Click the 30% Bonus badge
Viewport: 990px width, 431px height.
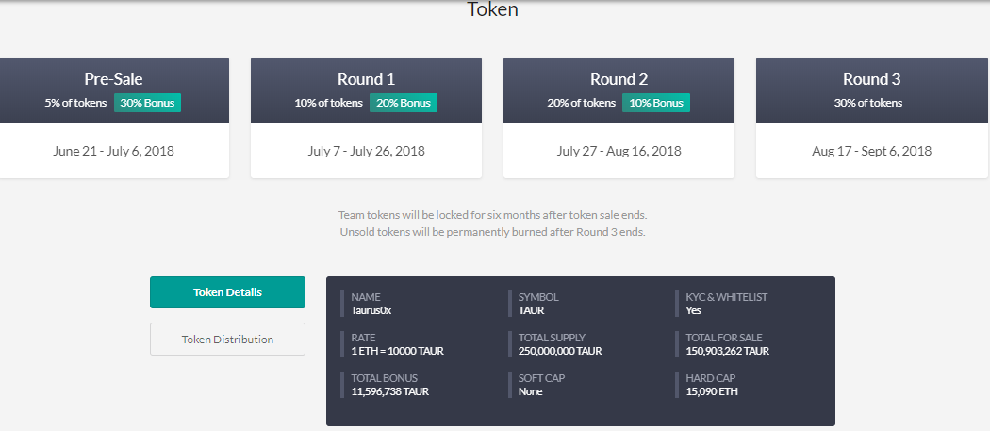(148, 103)
